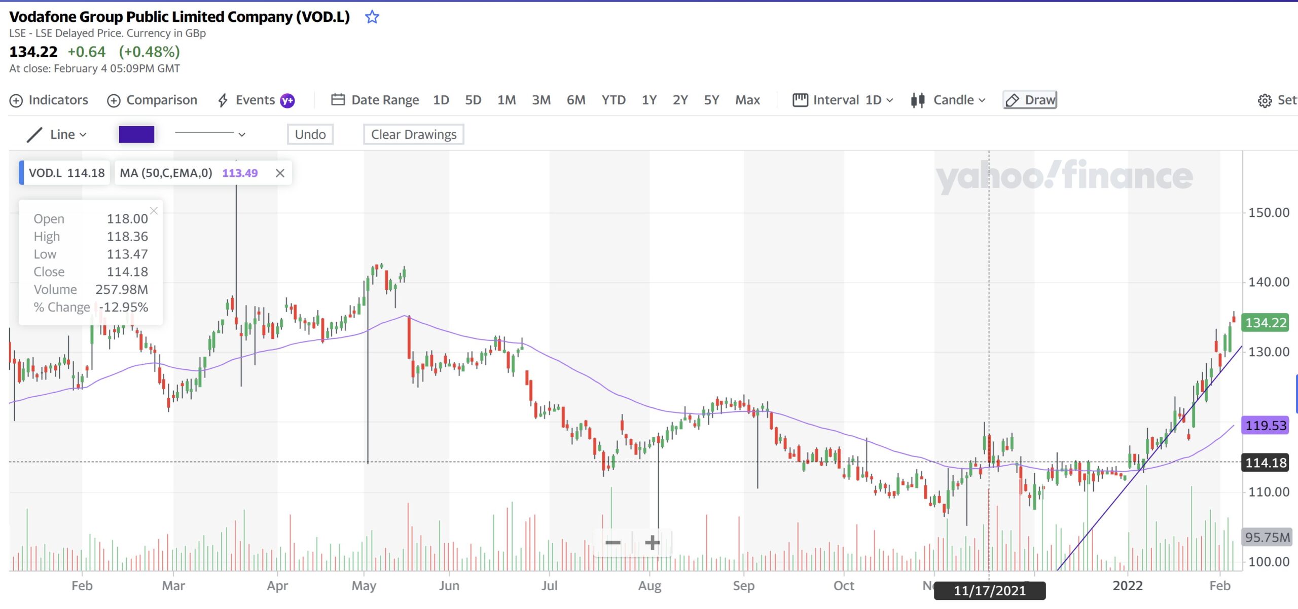The height and width of the screenshot is (609, 1298).
Task: Toggle the Draw mode button
Action: pyautogui.click(x=1030, y=100)
